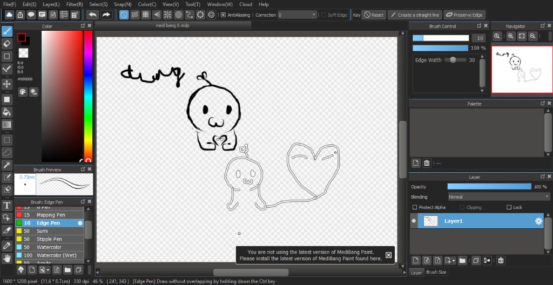Select the Hand pan tool
This screenshot has height=285, width=553.
tap(7, 258)
